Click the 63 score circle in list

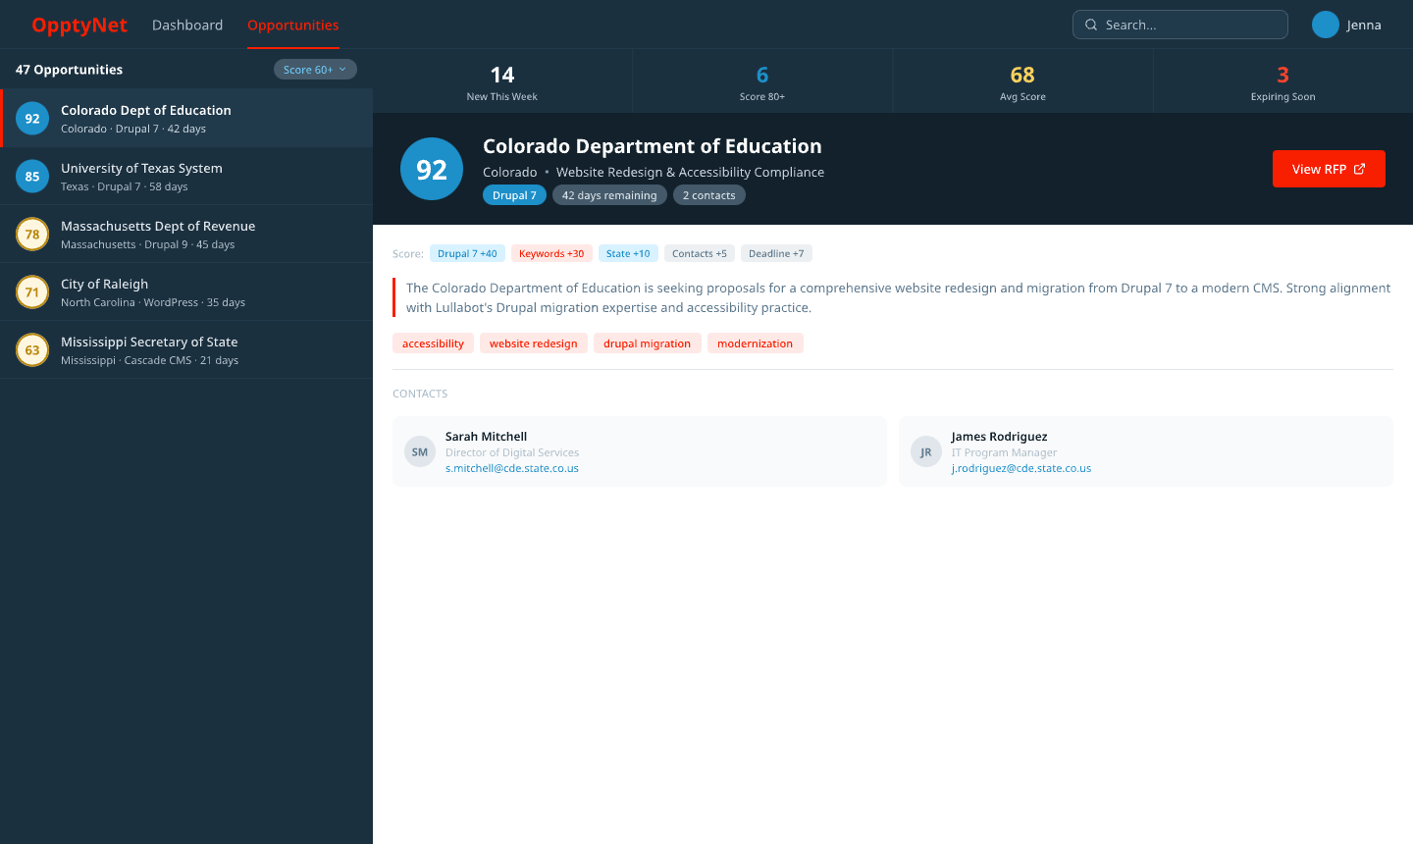[32, 350]
